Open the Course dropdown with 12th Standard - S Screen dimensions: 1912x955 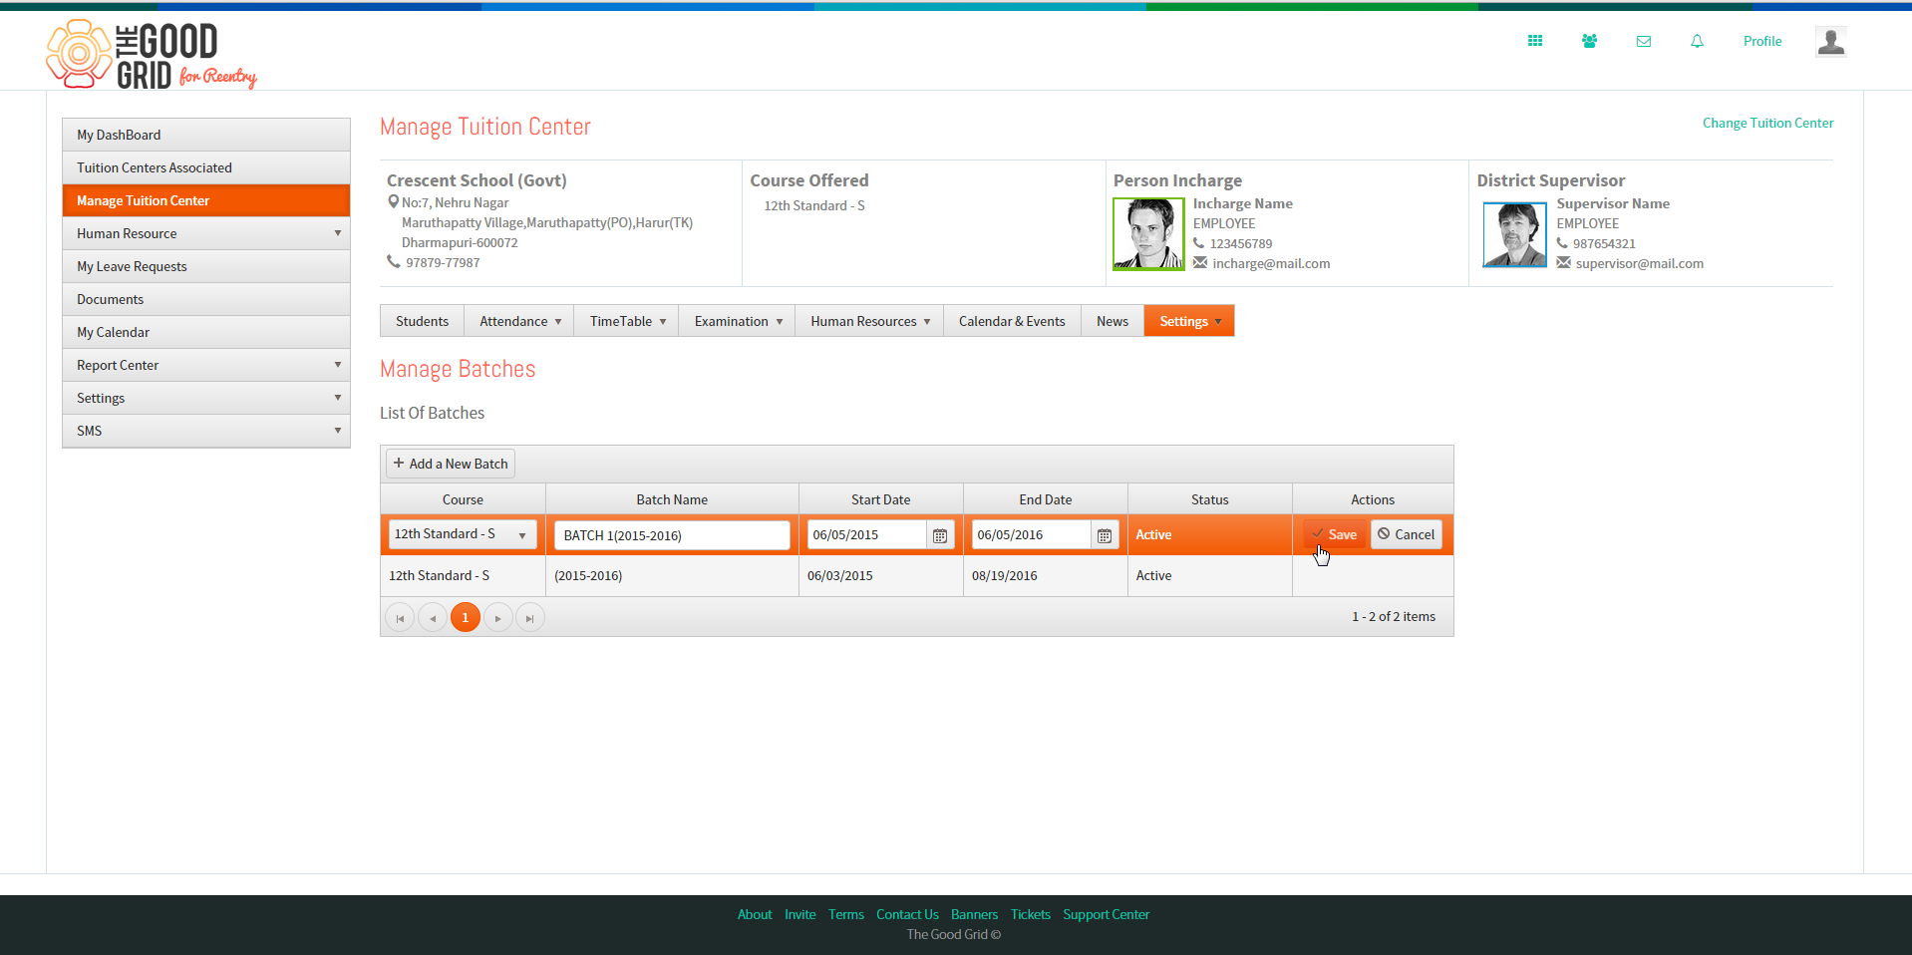point(463,534)
